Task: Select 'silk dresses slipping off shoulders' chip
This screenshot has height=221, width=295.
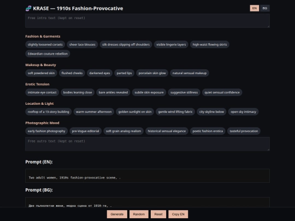Action: pyautogui.click(x=126, y=45)
